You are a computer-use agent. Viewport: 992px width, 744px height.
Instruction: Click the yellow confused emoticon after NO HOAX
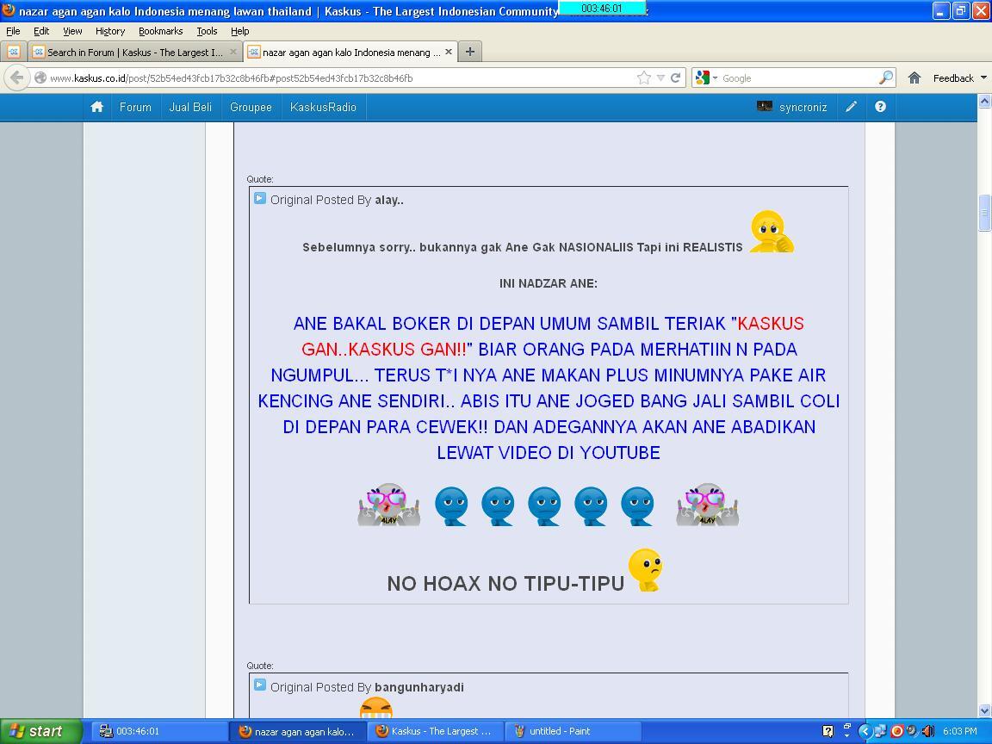tap(645, 570)
